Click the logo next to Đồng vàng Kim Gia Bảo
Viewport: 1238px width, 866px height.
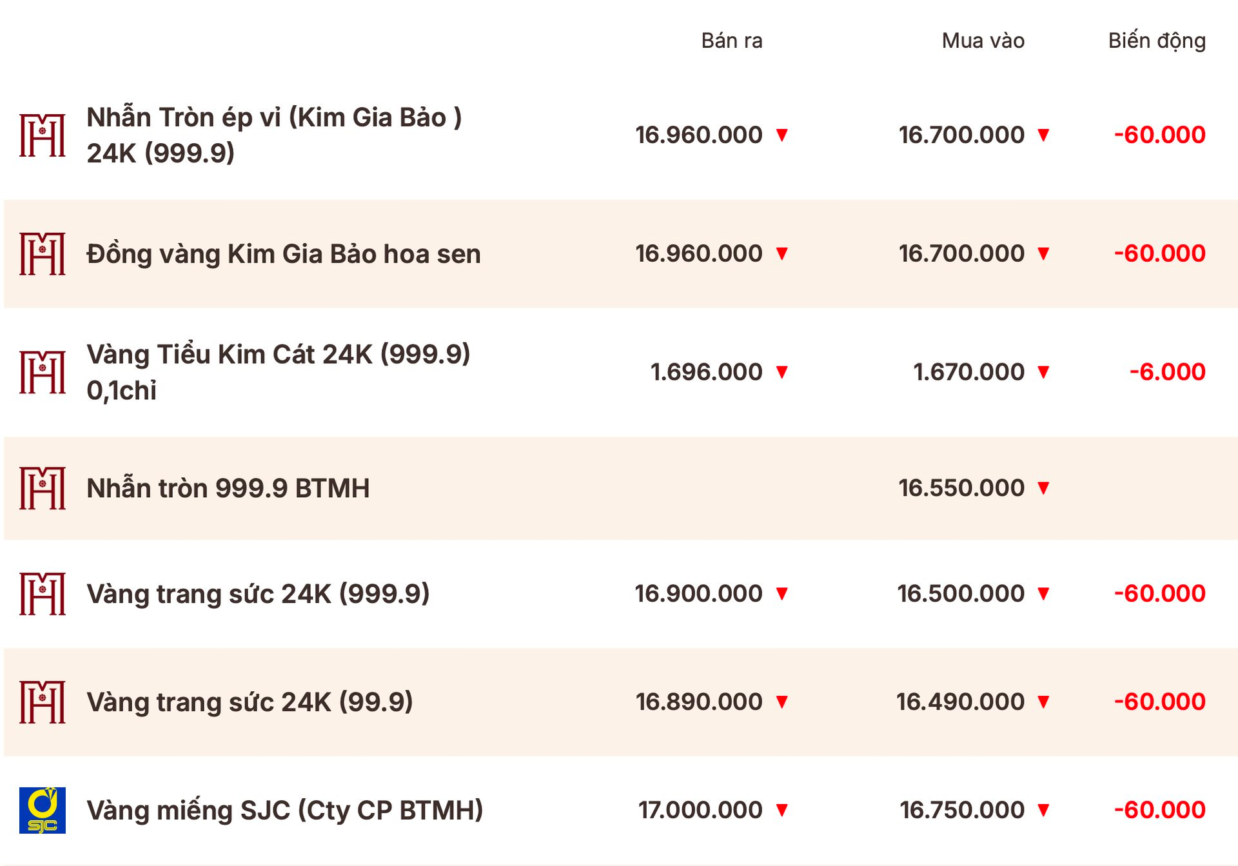tap(43, 253)
